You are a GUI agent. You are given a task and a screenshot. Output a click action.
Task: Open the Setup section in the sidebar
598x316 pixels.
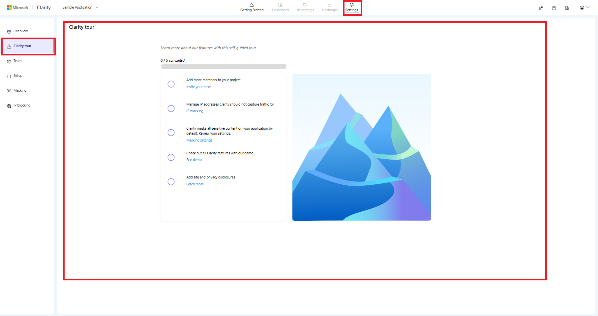pos(18,76)
